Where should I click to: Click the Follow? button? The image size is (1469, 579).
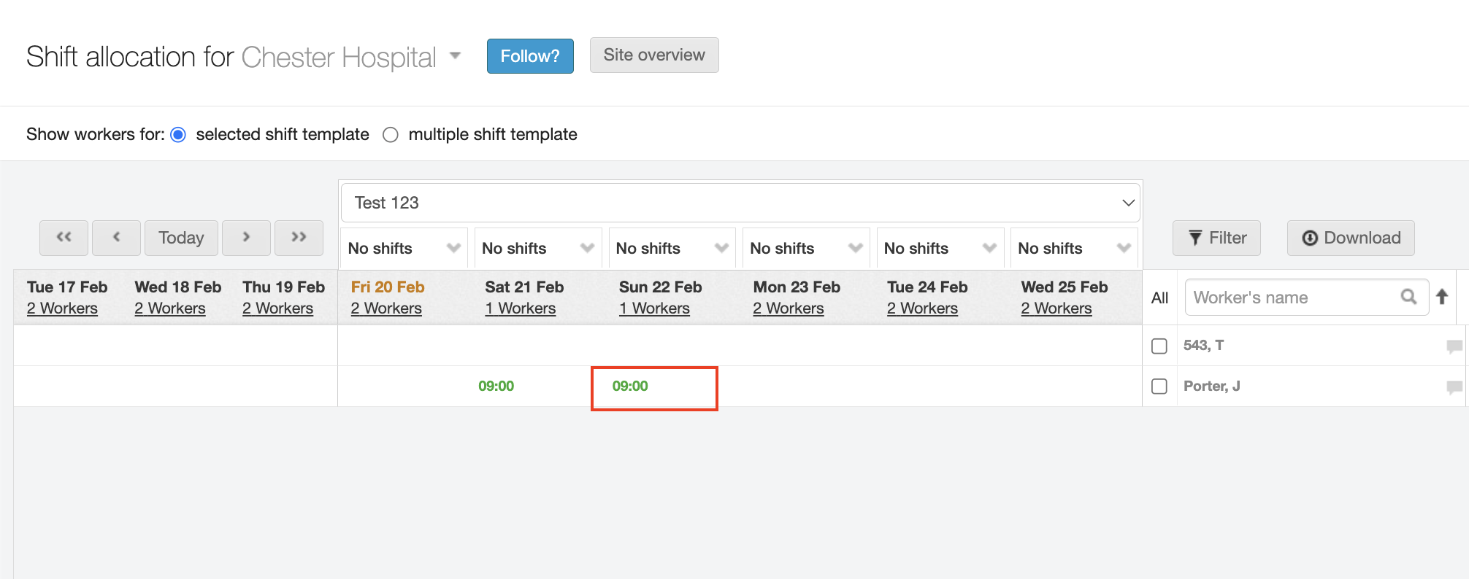530,55
